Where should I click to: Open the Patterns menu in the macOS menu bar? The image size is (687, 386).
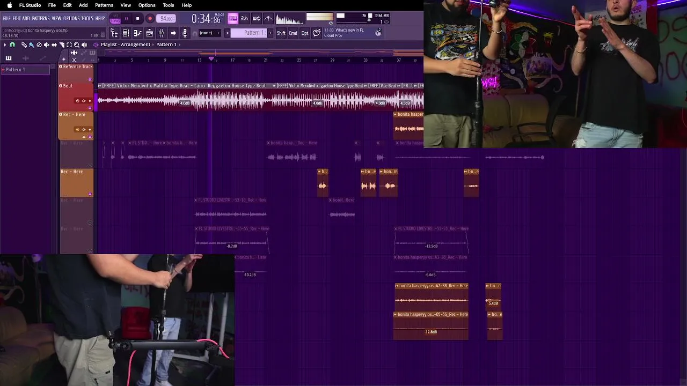104,5
